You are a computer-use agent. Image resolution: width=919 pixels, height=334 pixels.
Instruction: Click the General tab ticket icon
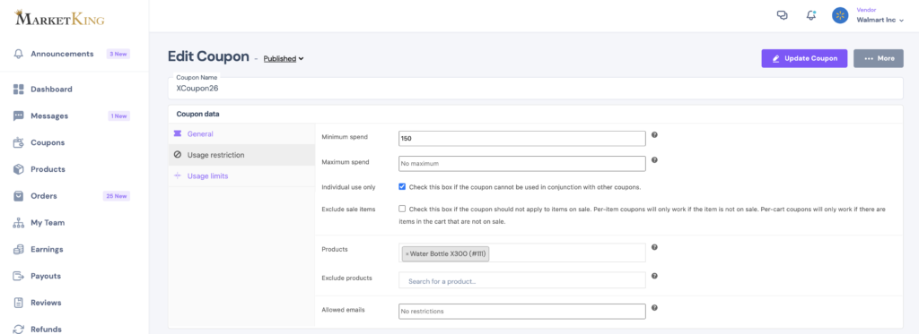point(178,134)
